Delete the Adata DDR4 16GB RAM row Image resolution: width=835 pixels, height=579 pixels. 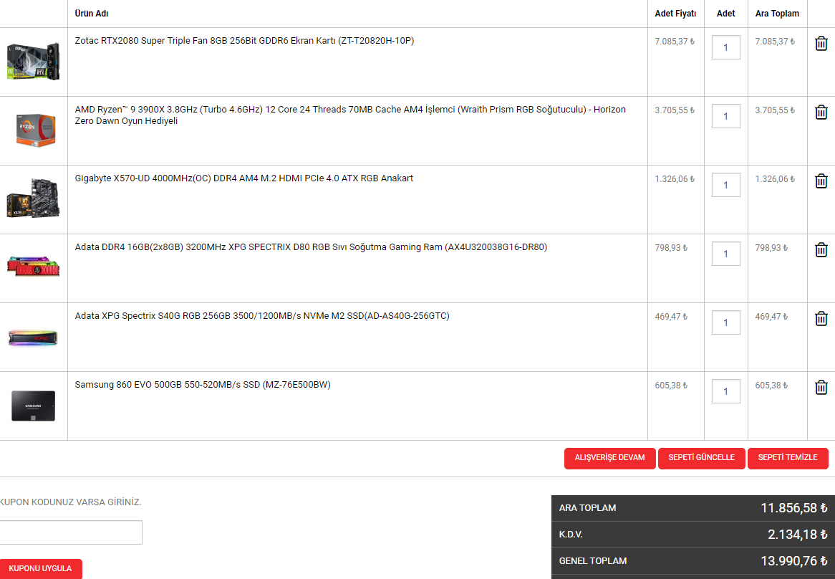(x=821, y=250)
